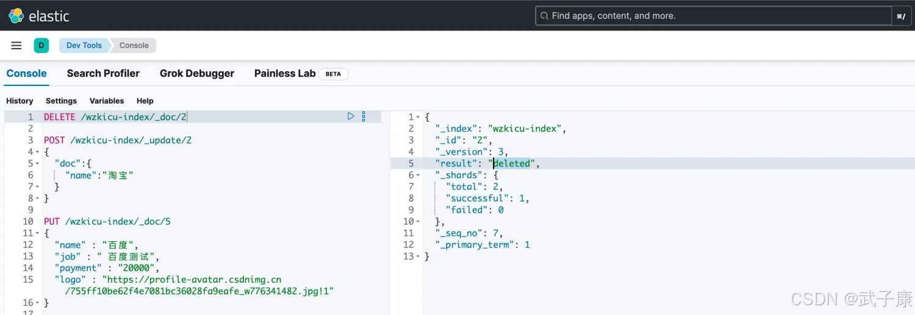Collapse PUT request body at line 11
The image size is (915, 315).
pos(38,233)
